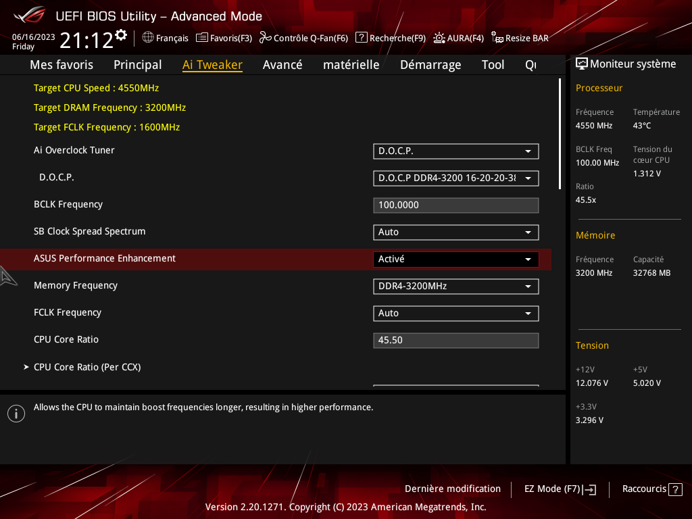Switch to Mes favoris tab
Image resolution: width=692 pixels, height=519 pixels.
coord(61,65)
